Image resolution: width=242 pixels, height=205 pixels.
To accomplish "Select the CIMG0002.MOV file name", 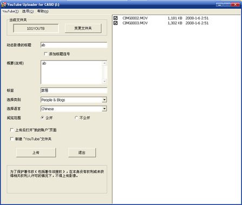I will tap(135, 18).
